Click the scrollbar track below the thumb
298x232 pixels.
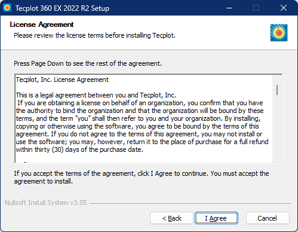(277, 129)
